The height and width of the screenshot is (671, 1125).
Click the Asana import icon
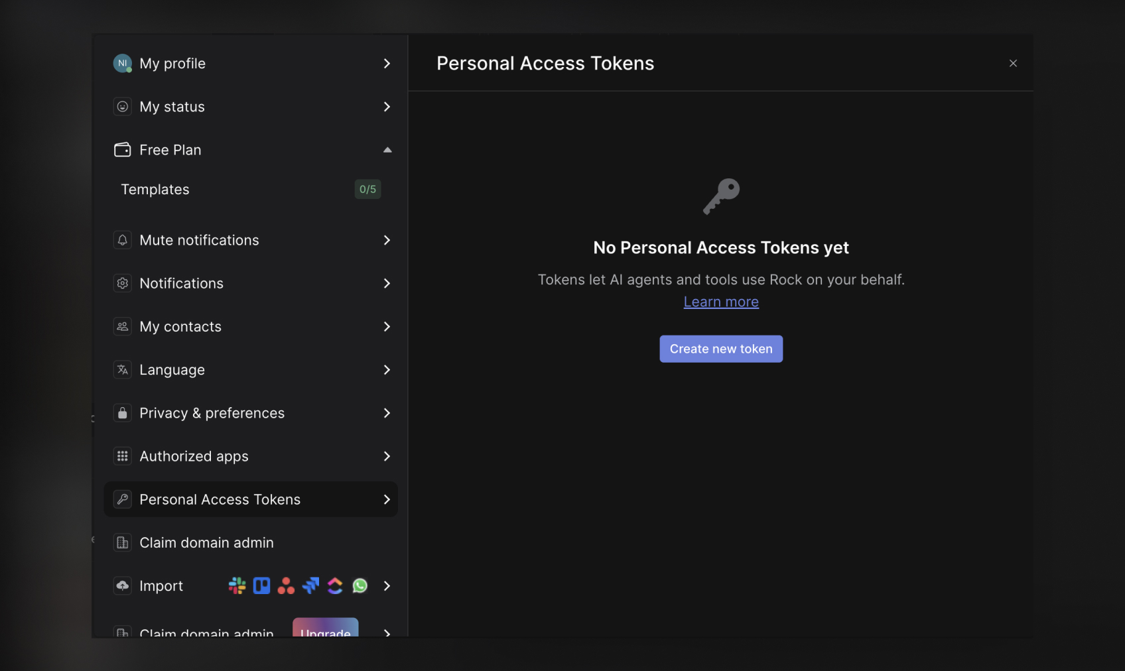(286, 586)
